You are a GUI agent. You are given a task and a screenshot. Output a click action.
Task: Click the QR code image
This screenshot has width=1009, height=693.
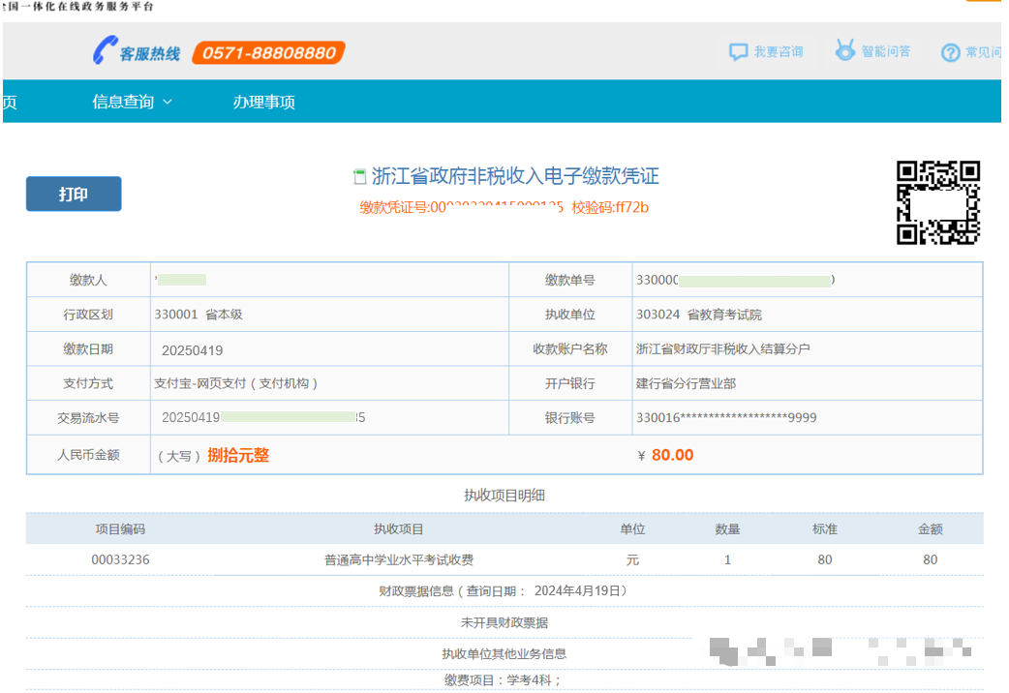937,202
